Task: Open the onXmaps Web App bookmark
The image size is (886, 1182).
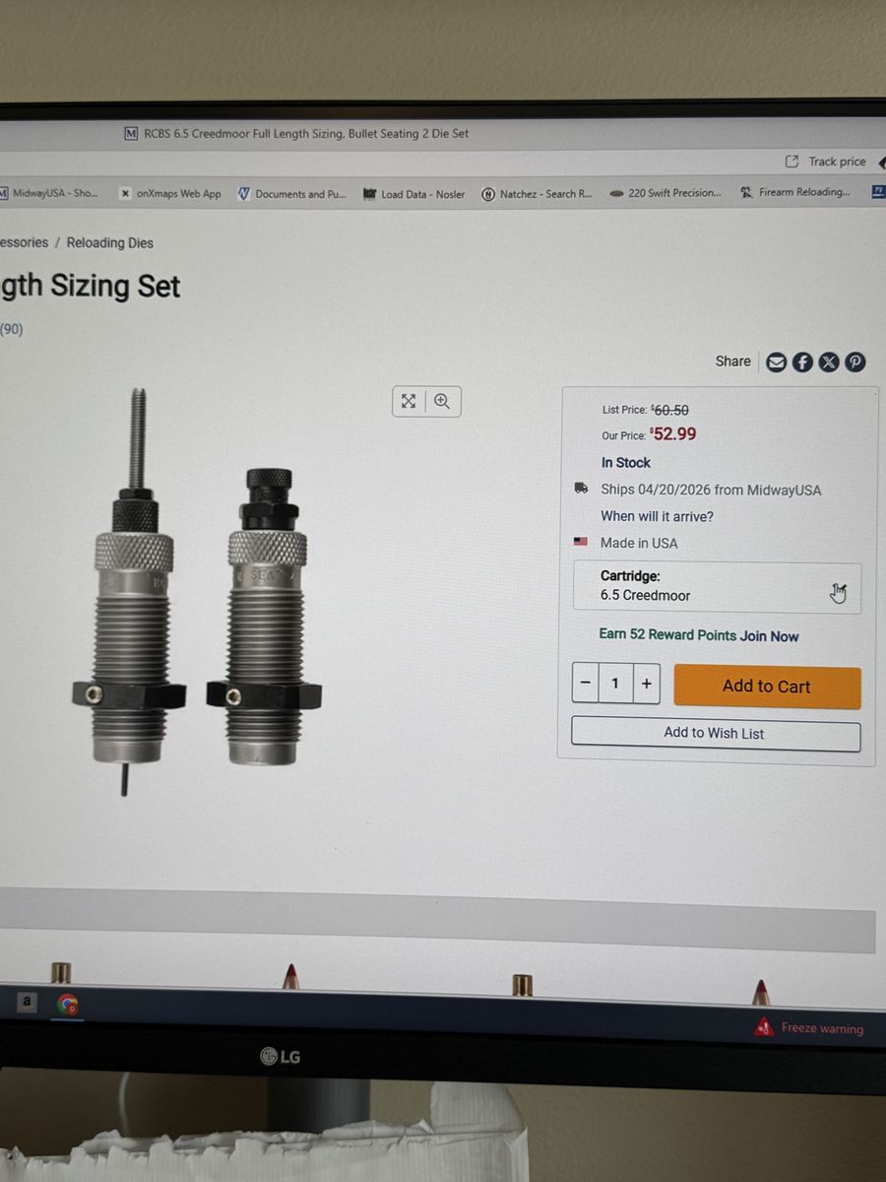Action: (170, 194)
